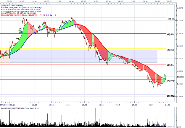Click the BH key in the BREAKOUT legend
Image resolution: width=185 pixels, height=128 pixels.
pyautogui.click(x=47, y=15)
